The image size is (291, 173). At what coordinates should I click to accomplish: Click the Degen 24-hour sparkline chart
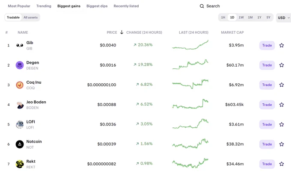tap(190, 64)
